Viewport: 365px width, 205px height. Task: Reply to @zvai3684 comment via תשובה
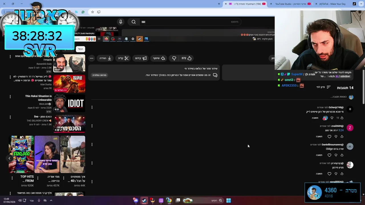319,136
